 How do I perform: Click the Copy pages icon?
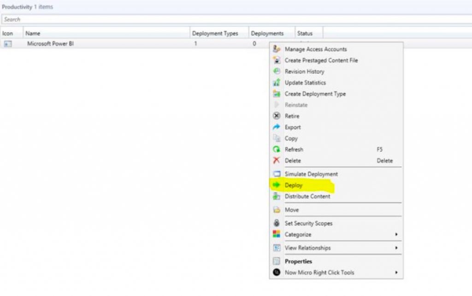(x=277, y=138)
